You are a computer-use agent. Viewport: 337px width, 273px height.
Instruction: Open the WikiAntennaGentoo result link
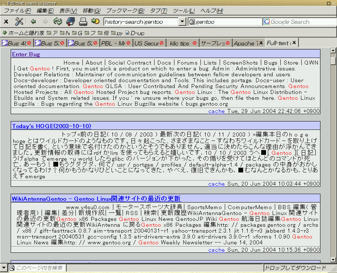[96, 199]
